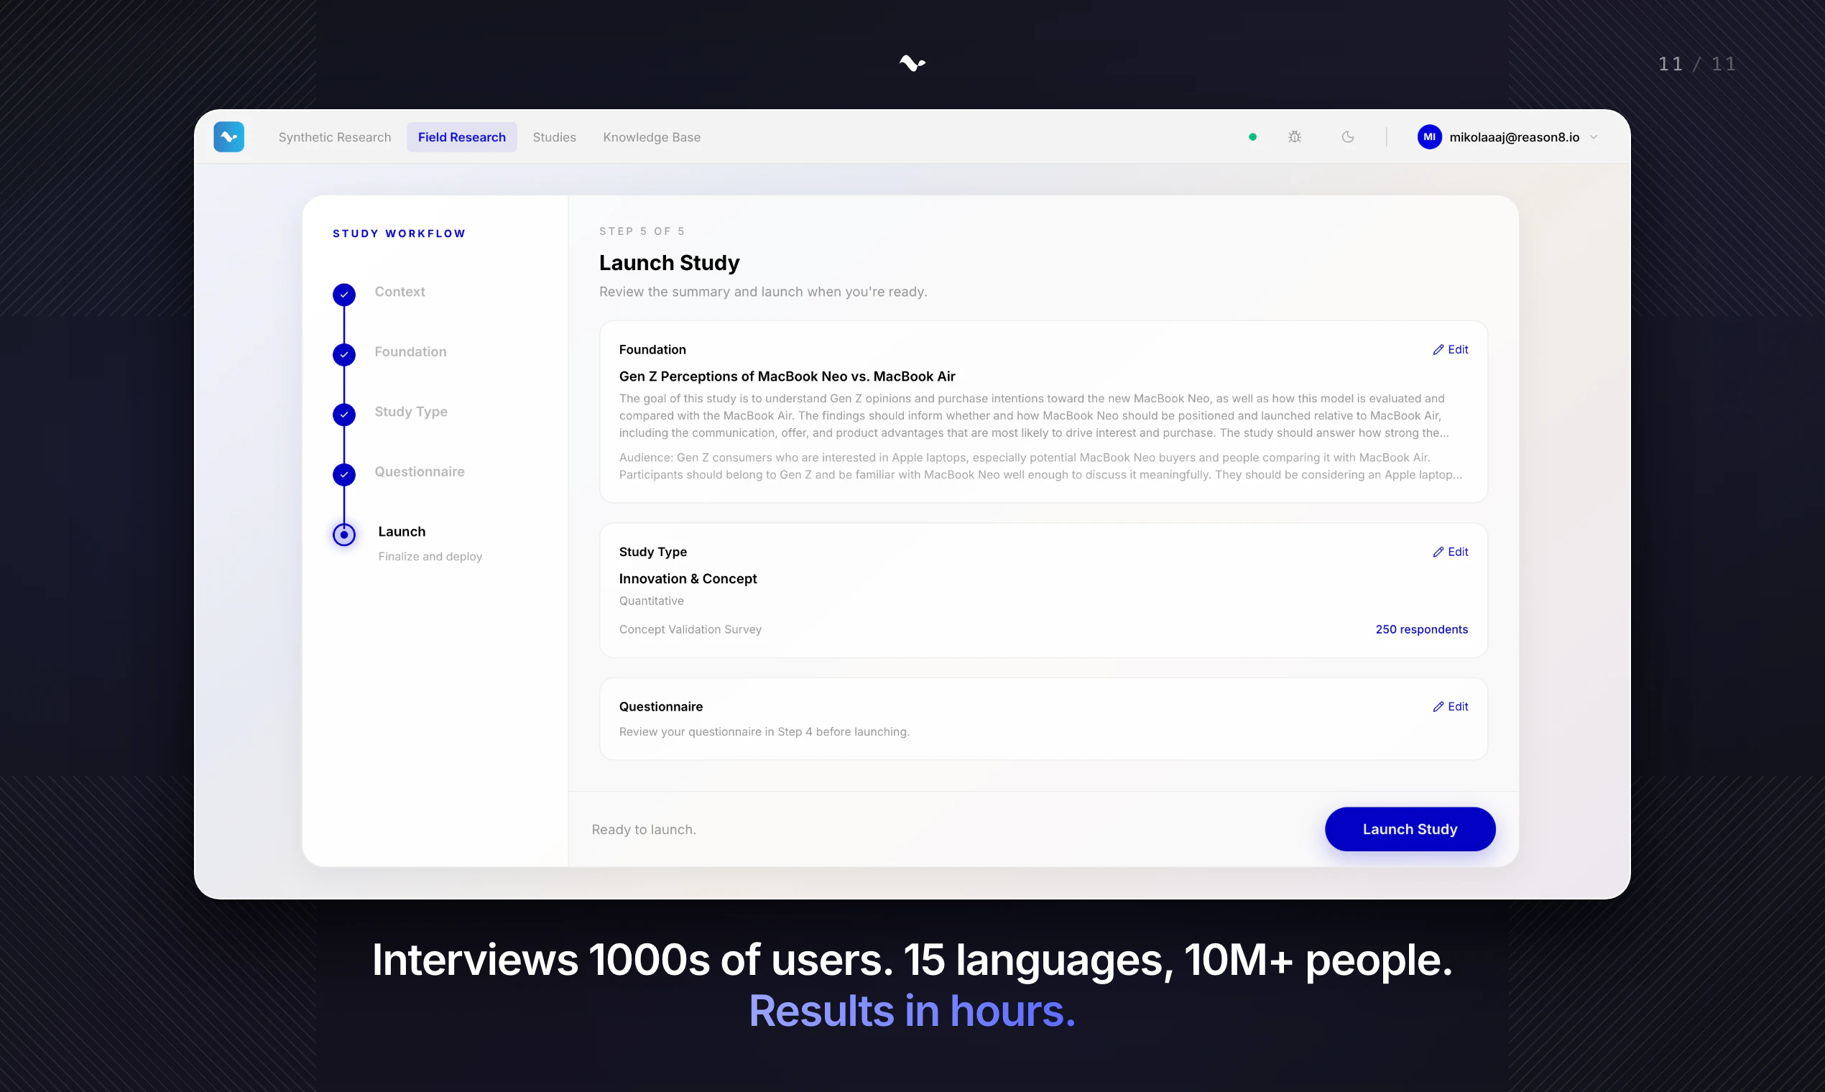1825x1092 pixels.
Task: Switch to the Studies tab
Action: [554, 137]
